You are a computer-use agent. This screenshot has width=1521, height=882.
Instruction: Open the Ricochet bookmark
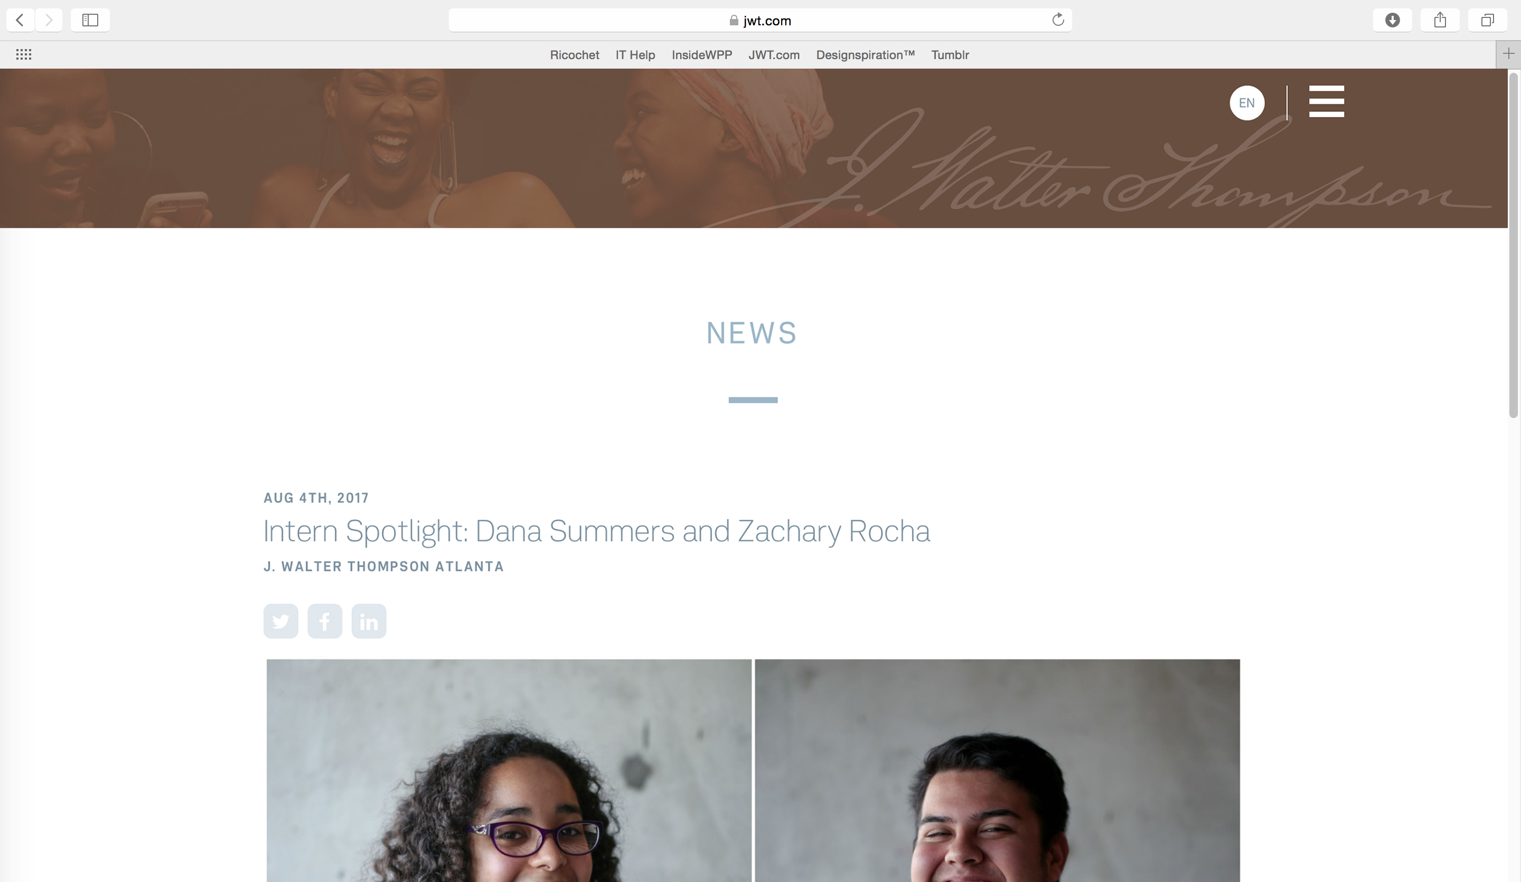click(574, 55)
